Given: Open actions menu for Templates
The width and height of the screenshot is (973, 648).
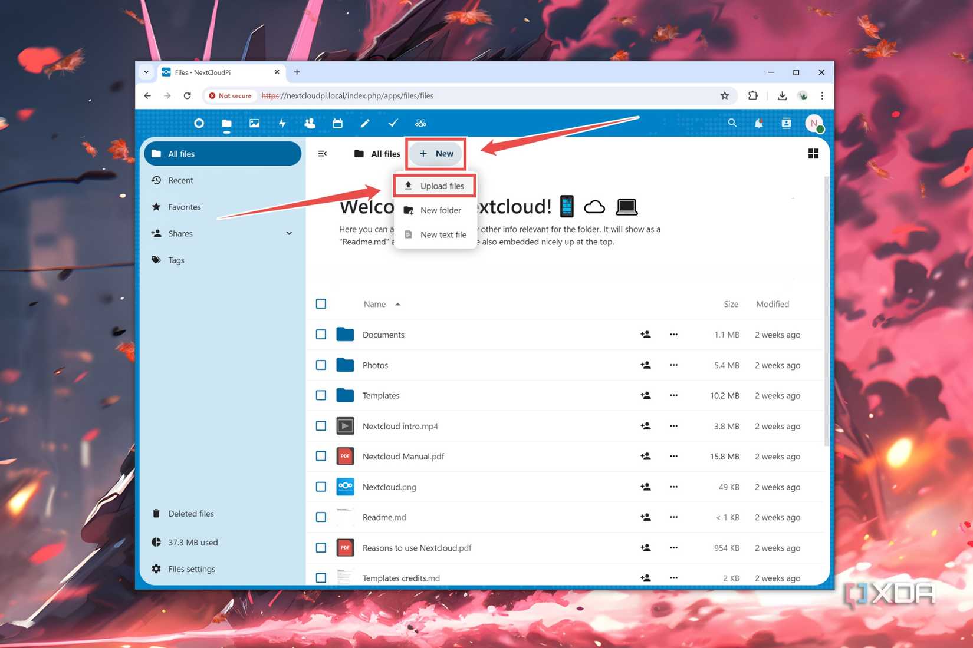Looking at the screenshot, I should coord(673,395).
